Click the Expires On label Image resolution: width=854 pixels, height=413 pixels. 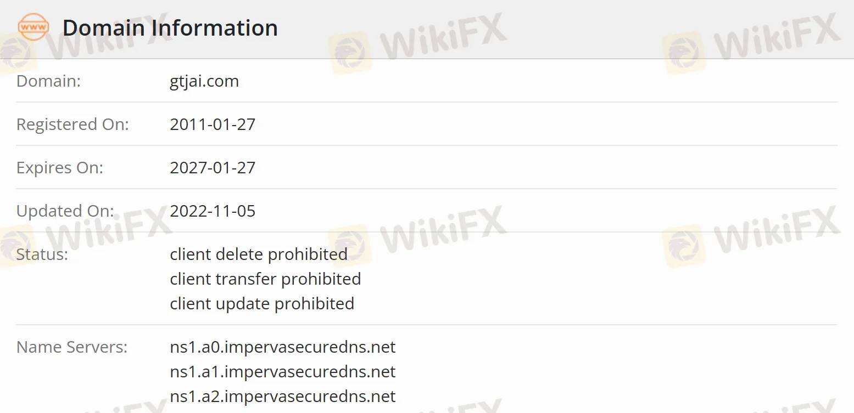pyautogui.click(x=60, y=168)
